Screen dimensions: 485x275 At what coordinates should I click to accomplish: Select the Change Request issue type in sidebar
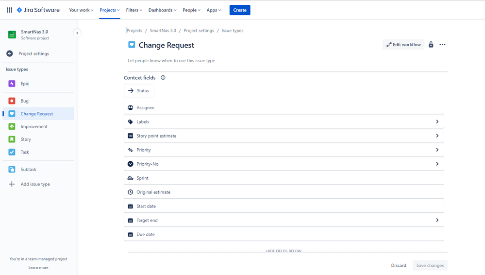pyautogui.click(x=38, y=114)
